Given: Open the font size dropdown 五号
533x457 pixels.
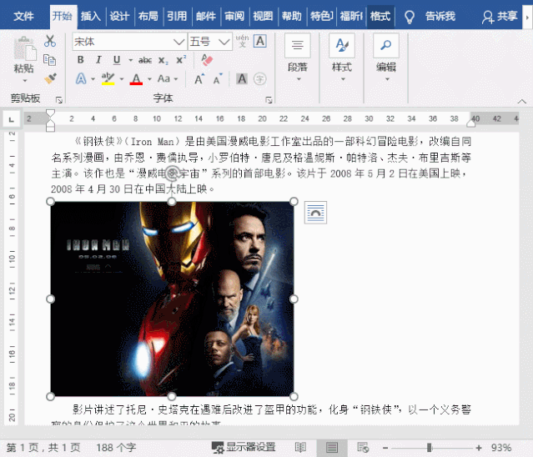Looking at the screenshot, I should tap(224, 42).
